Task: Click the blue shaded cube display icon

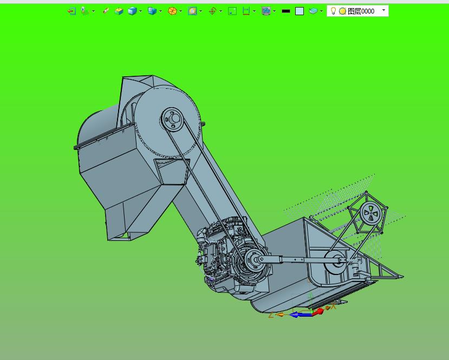Action: click(132, 11)
